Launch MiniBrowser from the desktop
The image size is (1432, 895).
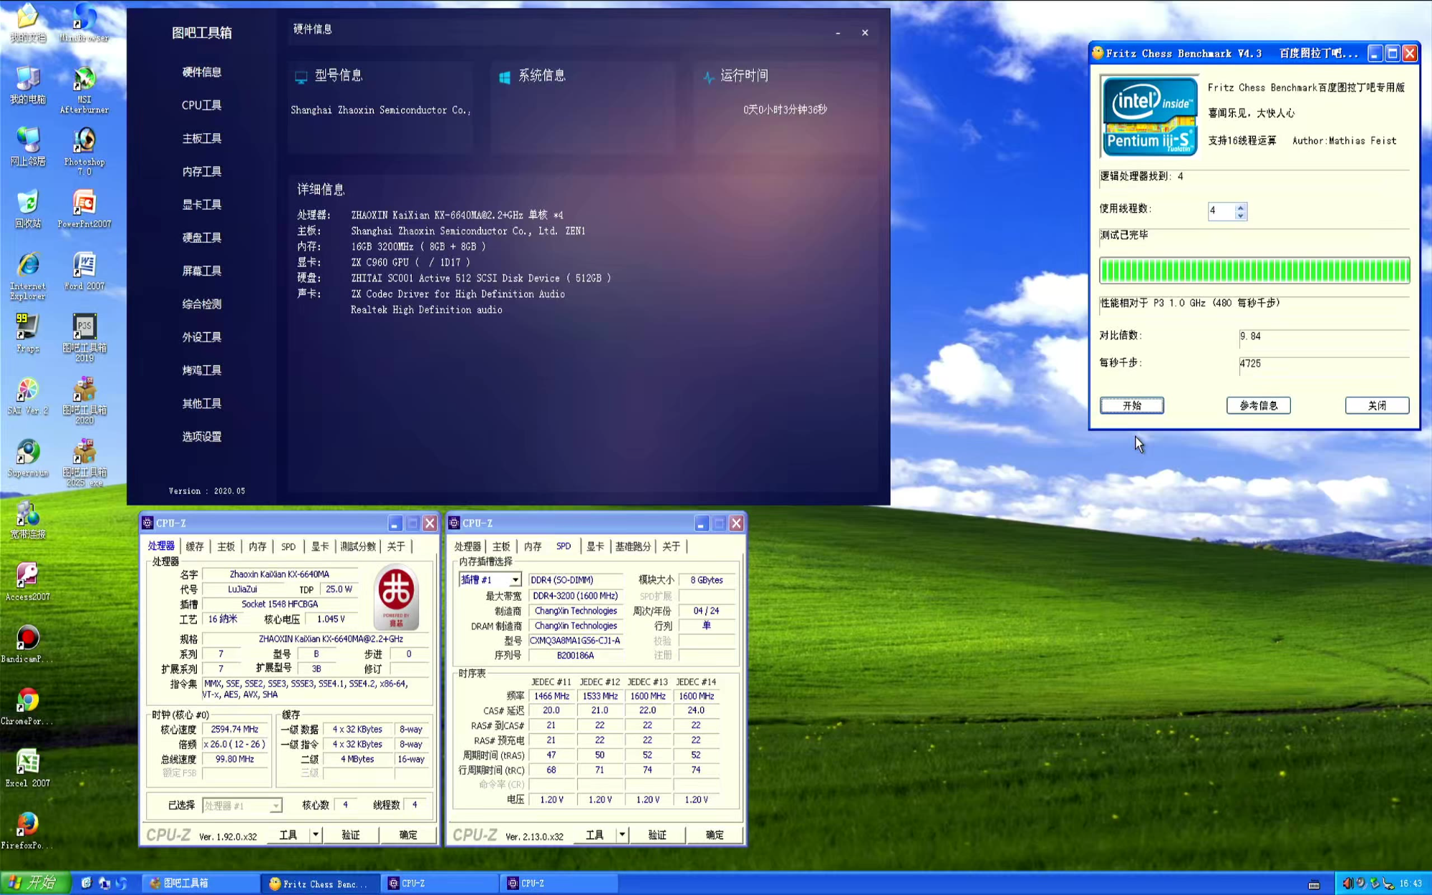(x=84, y=22)
